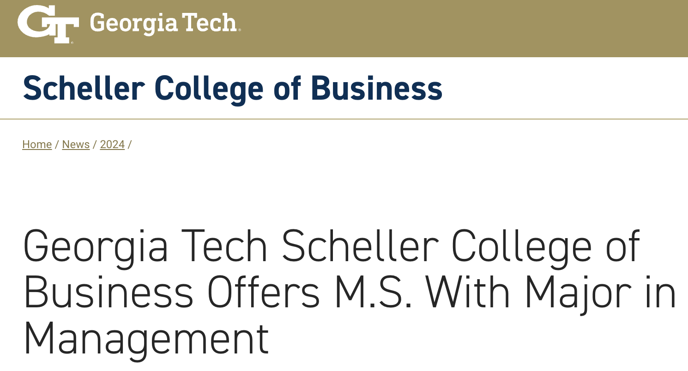Go to Scheller College of Business homepage
The height and width of the screenshot is (371, 688).
(233, 88)
